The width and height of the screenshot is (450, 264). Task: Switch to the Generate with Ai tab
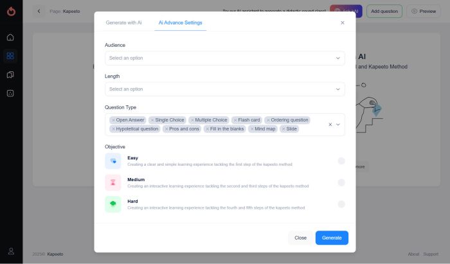(123, 22)
